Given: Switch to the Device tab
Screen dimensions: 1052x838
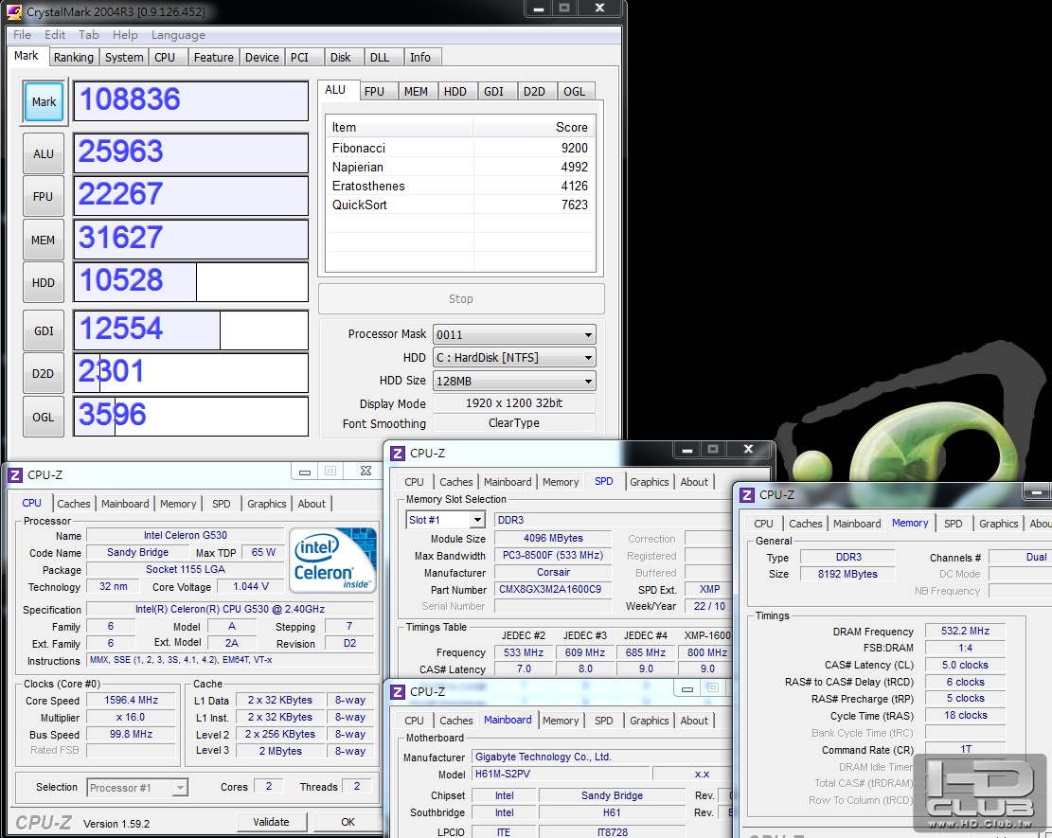Looking at the screenshot, I should 261,58.
